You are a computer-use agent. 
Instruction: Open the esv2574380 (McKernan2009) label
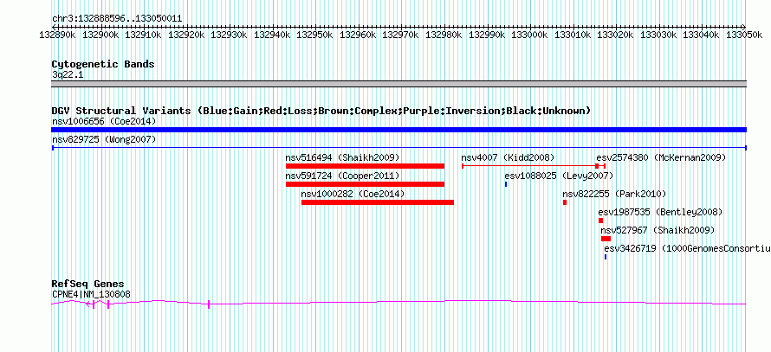coord(661,157)
